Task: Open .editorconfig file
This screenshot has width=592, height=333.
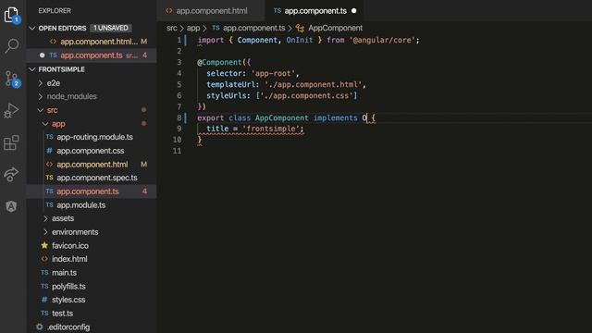Action: coord(68,327)
